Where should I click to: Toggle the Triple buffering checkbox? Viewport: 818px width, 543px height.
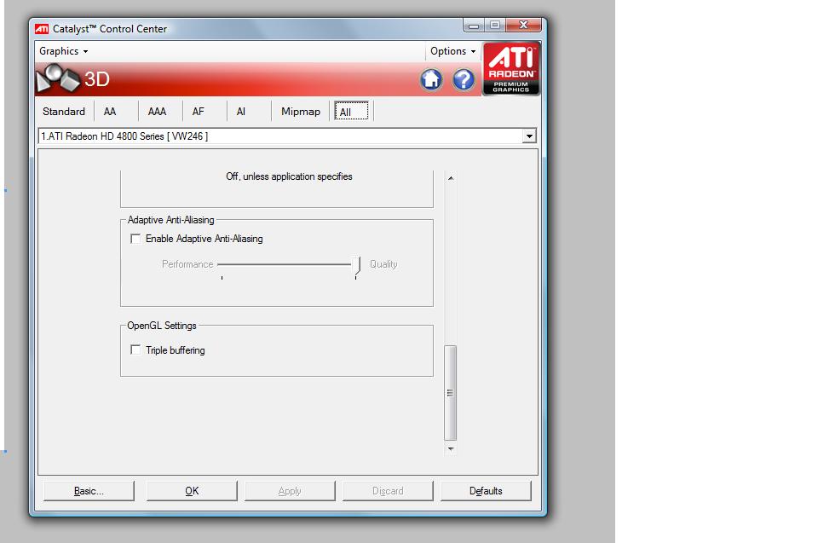[x=135, y=349]
